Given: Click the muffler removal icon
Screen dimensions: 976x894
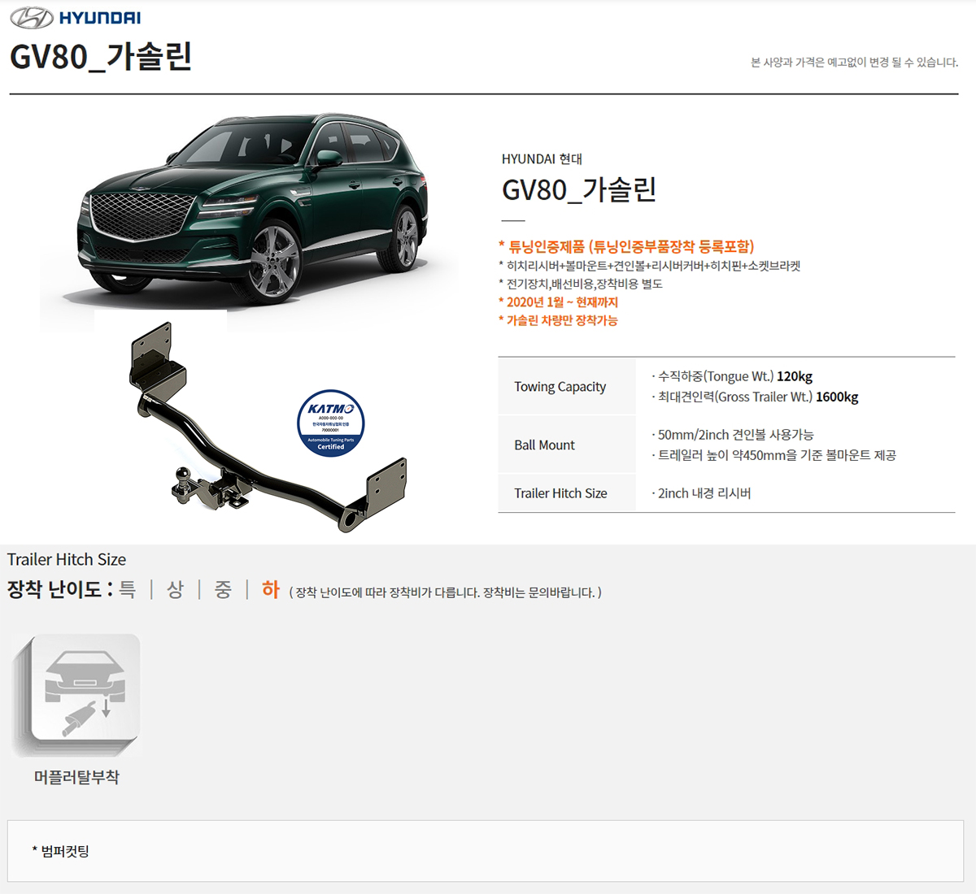Looking at the screenshot, I should click(x=77, y=695).
